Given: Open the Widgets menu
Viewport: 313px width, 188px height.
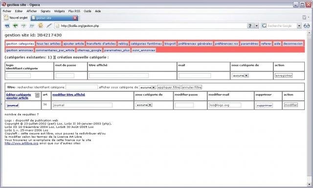Looking at the screenshot, I should pyautogui.click(x=59, y=11).
